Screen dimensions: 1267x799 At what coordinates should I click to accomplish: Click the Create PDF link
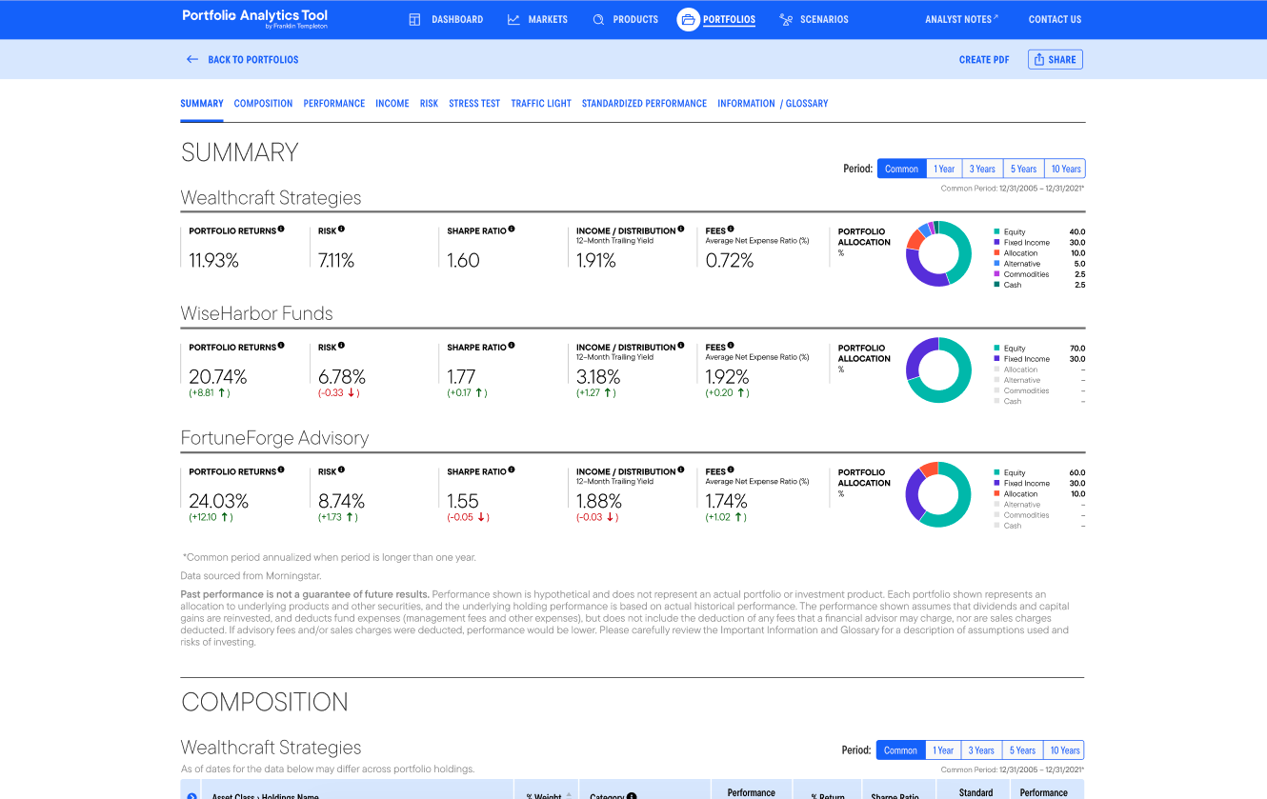pyautogui.click(x=984, y=59)
